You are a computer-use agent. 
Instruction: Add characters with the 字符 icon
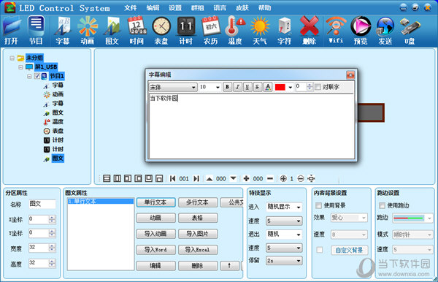[285, 30]
